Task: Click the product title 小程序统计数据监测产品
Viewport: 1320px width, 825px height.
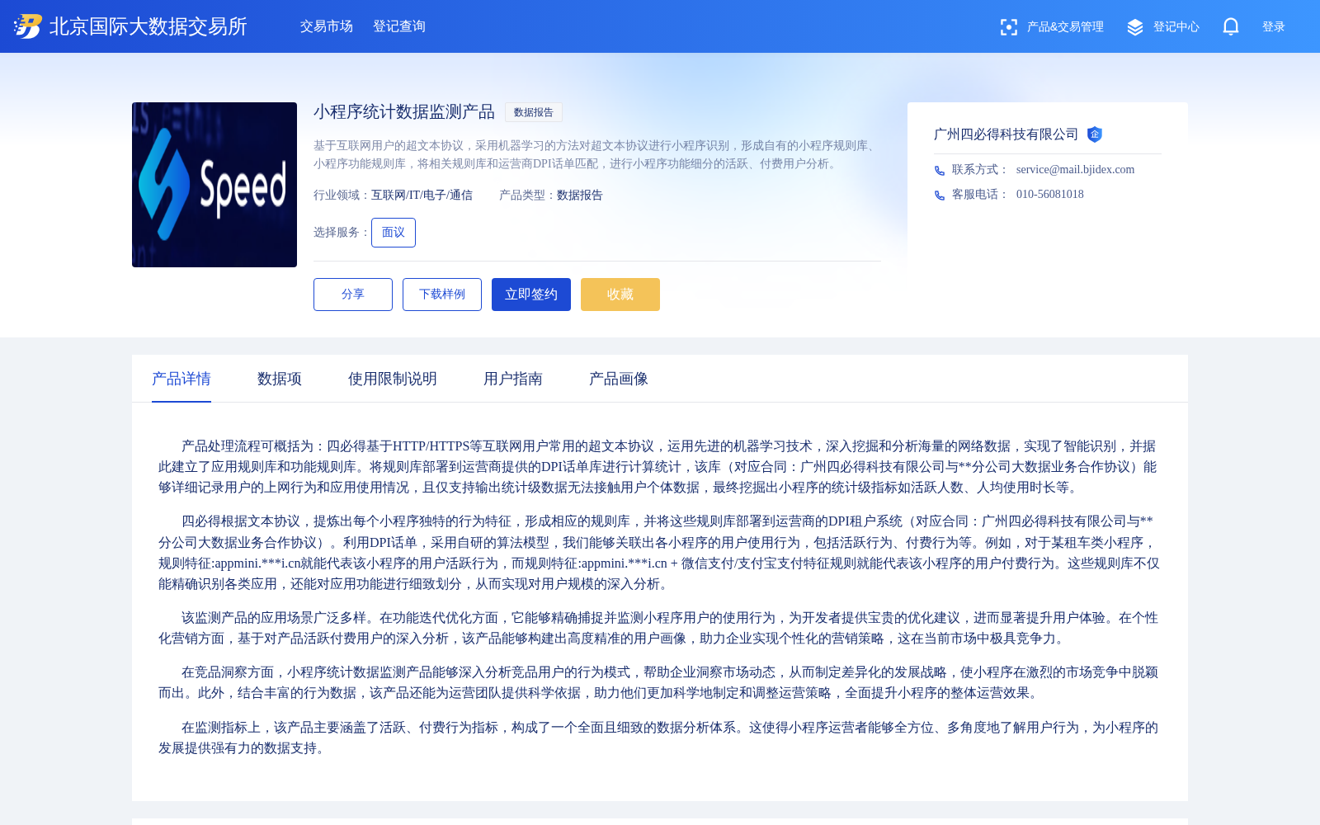Action: point(404,112)
